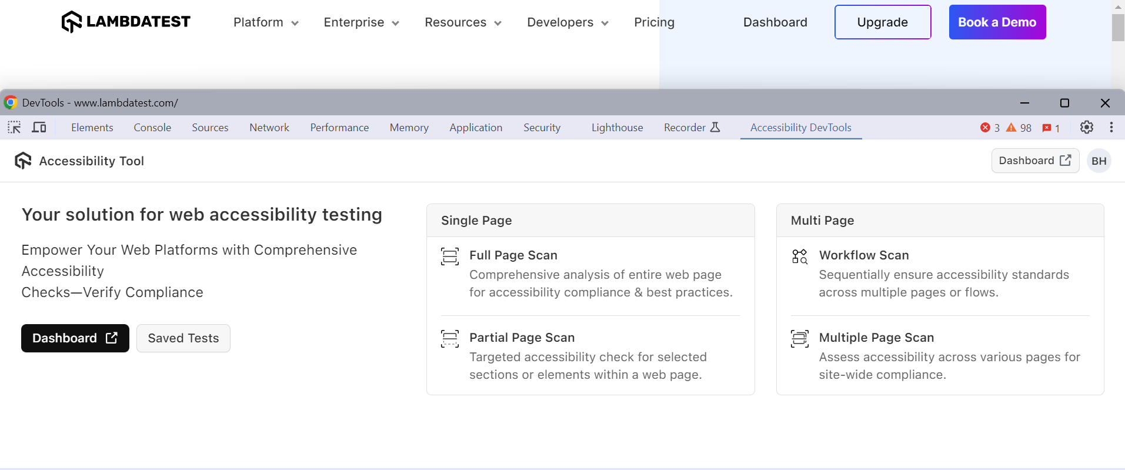
Task: Choose the Partial Page Scan title
Action: 522,338
